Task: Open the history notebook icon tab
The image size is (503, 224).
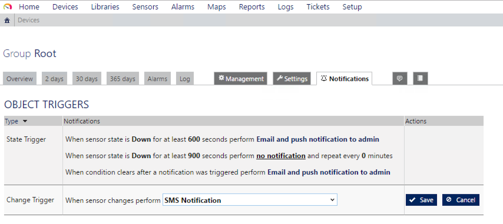Action: click(x=420, y=78)
